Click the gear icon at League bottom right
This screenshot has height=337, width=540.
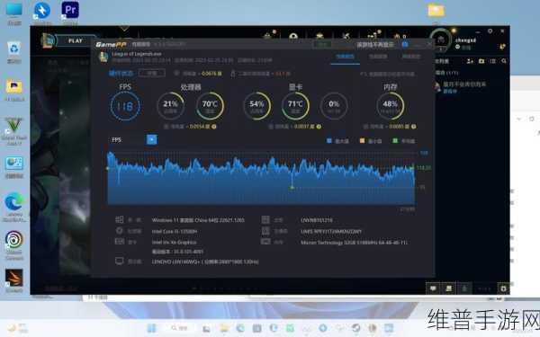(x=503, y=288)
